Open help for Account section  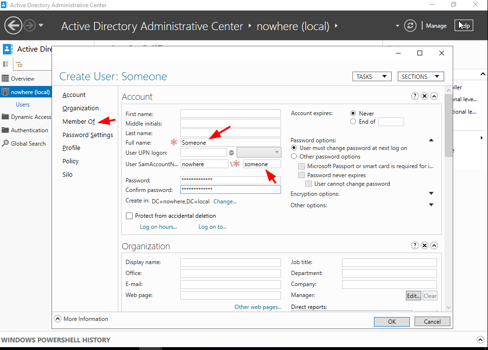[x=415, y=96]
